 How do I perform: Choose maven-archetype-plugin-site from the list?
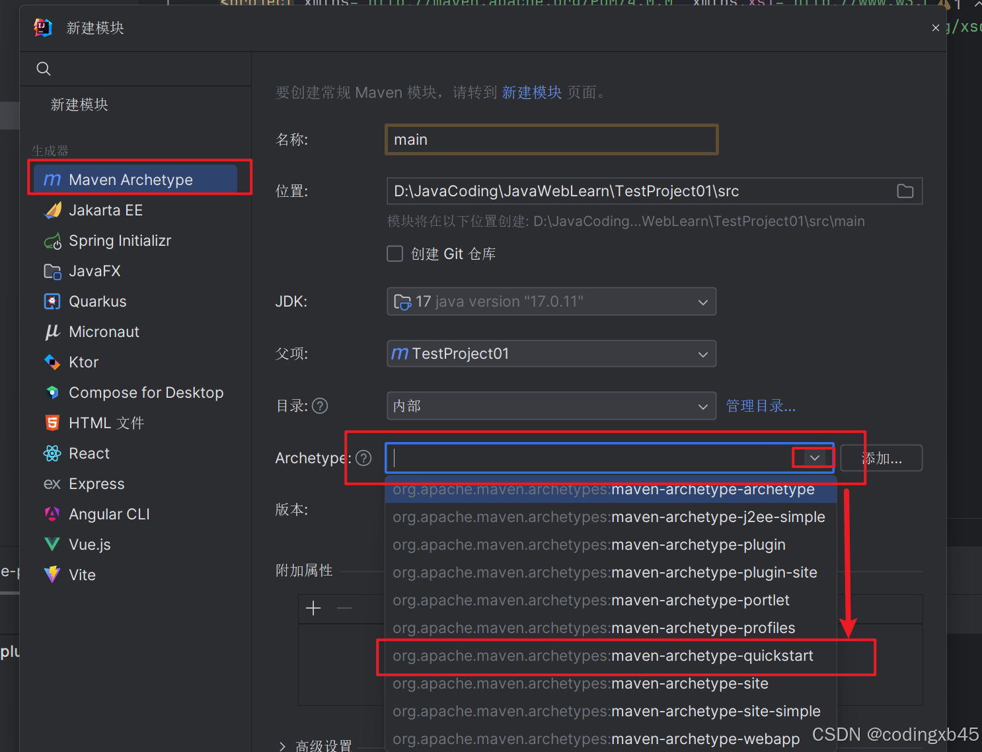click(611, 572)
